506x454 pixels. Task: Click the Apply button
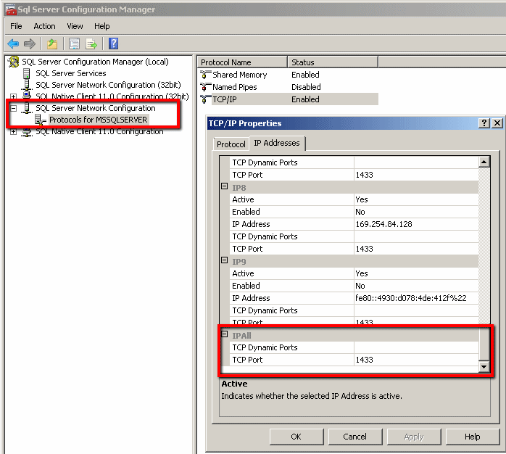(414, 437)
